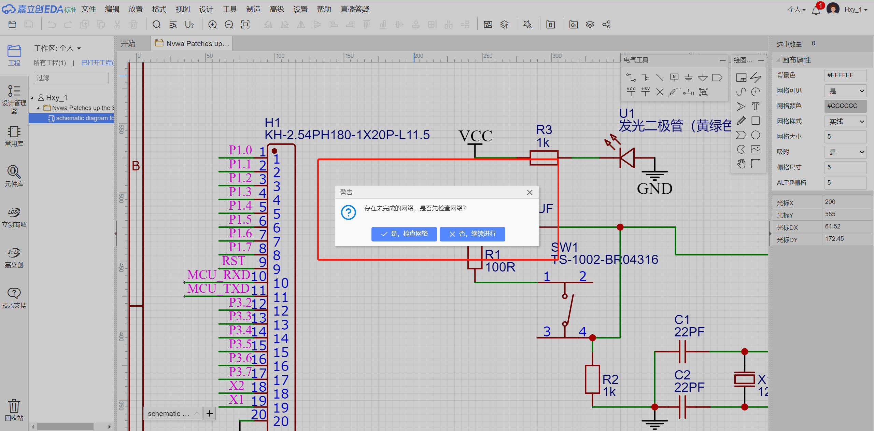The width and height of the screenshot is (874, 431).
Task: Click 否，继续进行 button
Action: point(472,234)
